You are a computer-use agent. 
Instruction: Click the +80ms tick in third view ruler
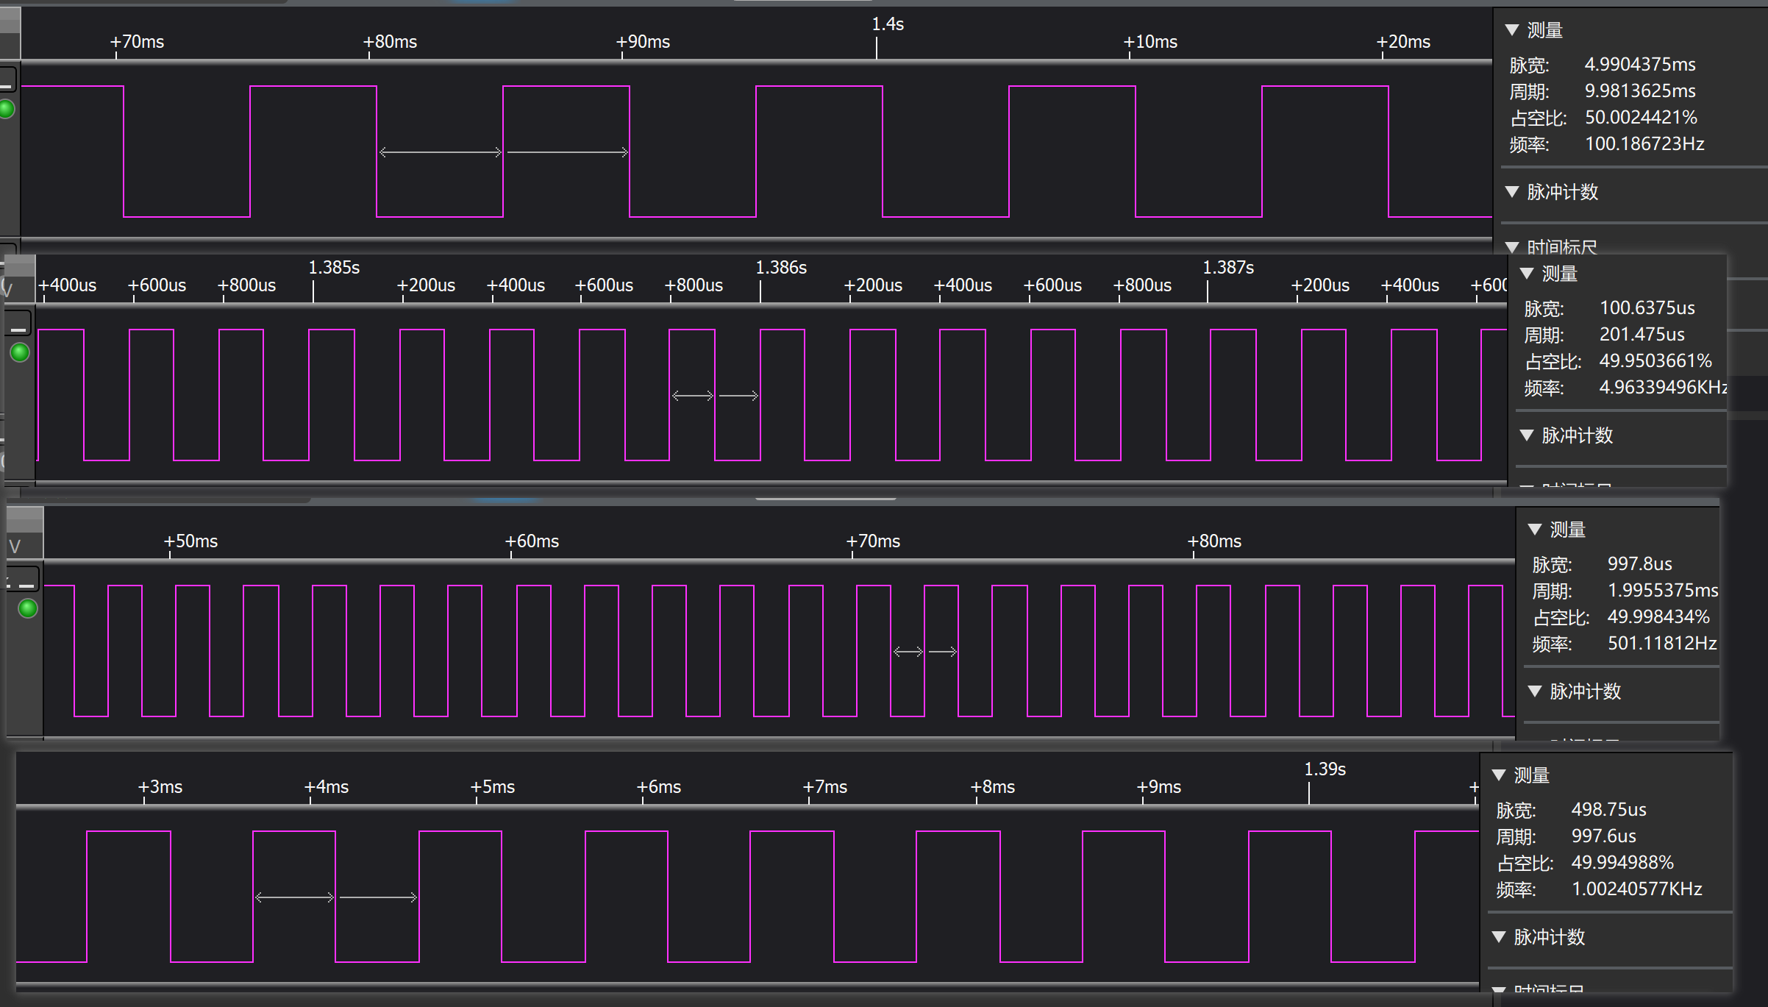click(x=1214, y=541)
